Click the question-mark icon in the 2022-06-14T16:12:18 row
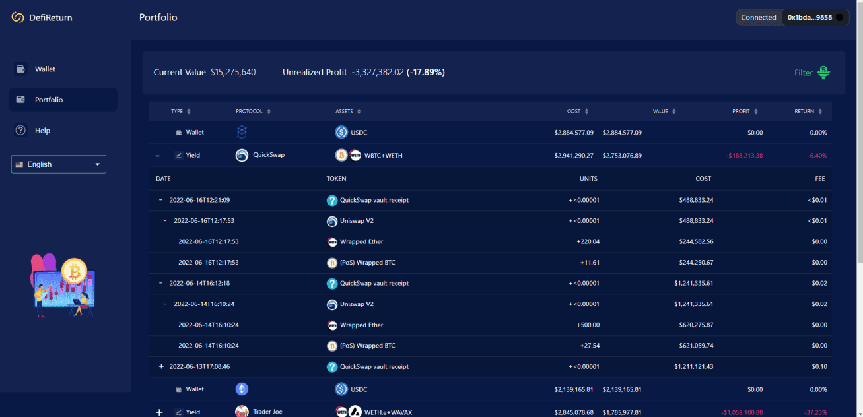The image size is (863, 417). (x=332, y=283)
